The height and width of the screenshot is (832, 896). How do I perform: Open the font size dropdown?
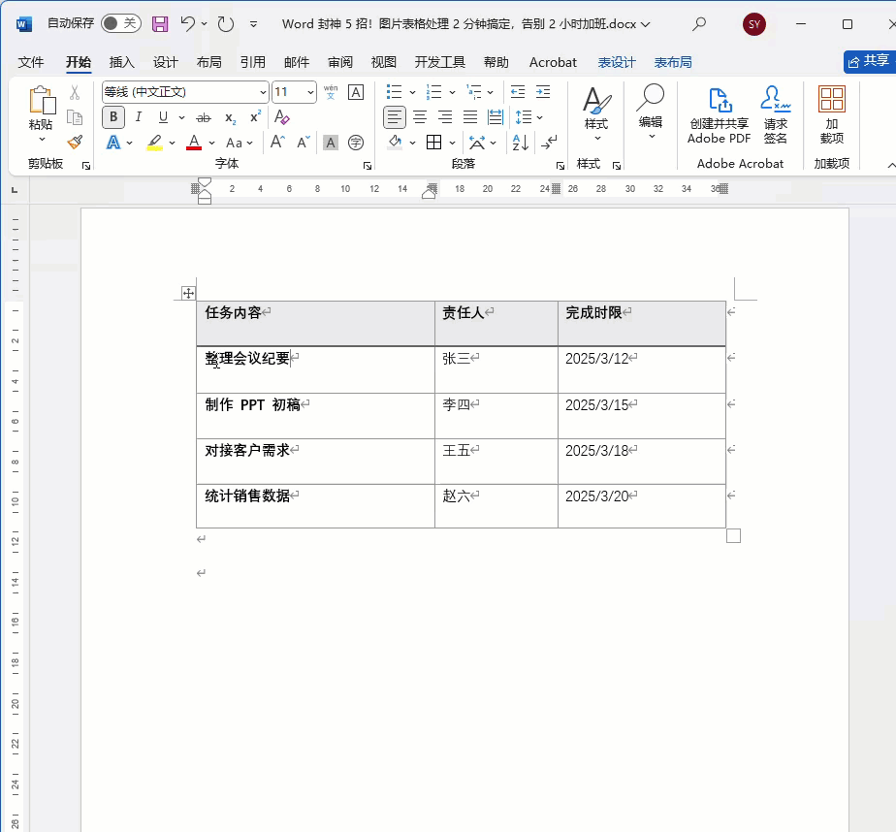pos(310,92)
